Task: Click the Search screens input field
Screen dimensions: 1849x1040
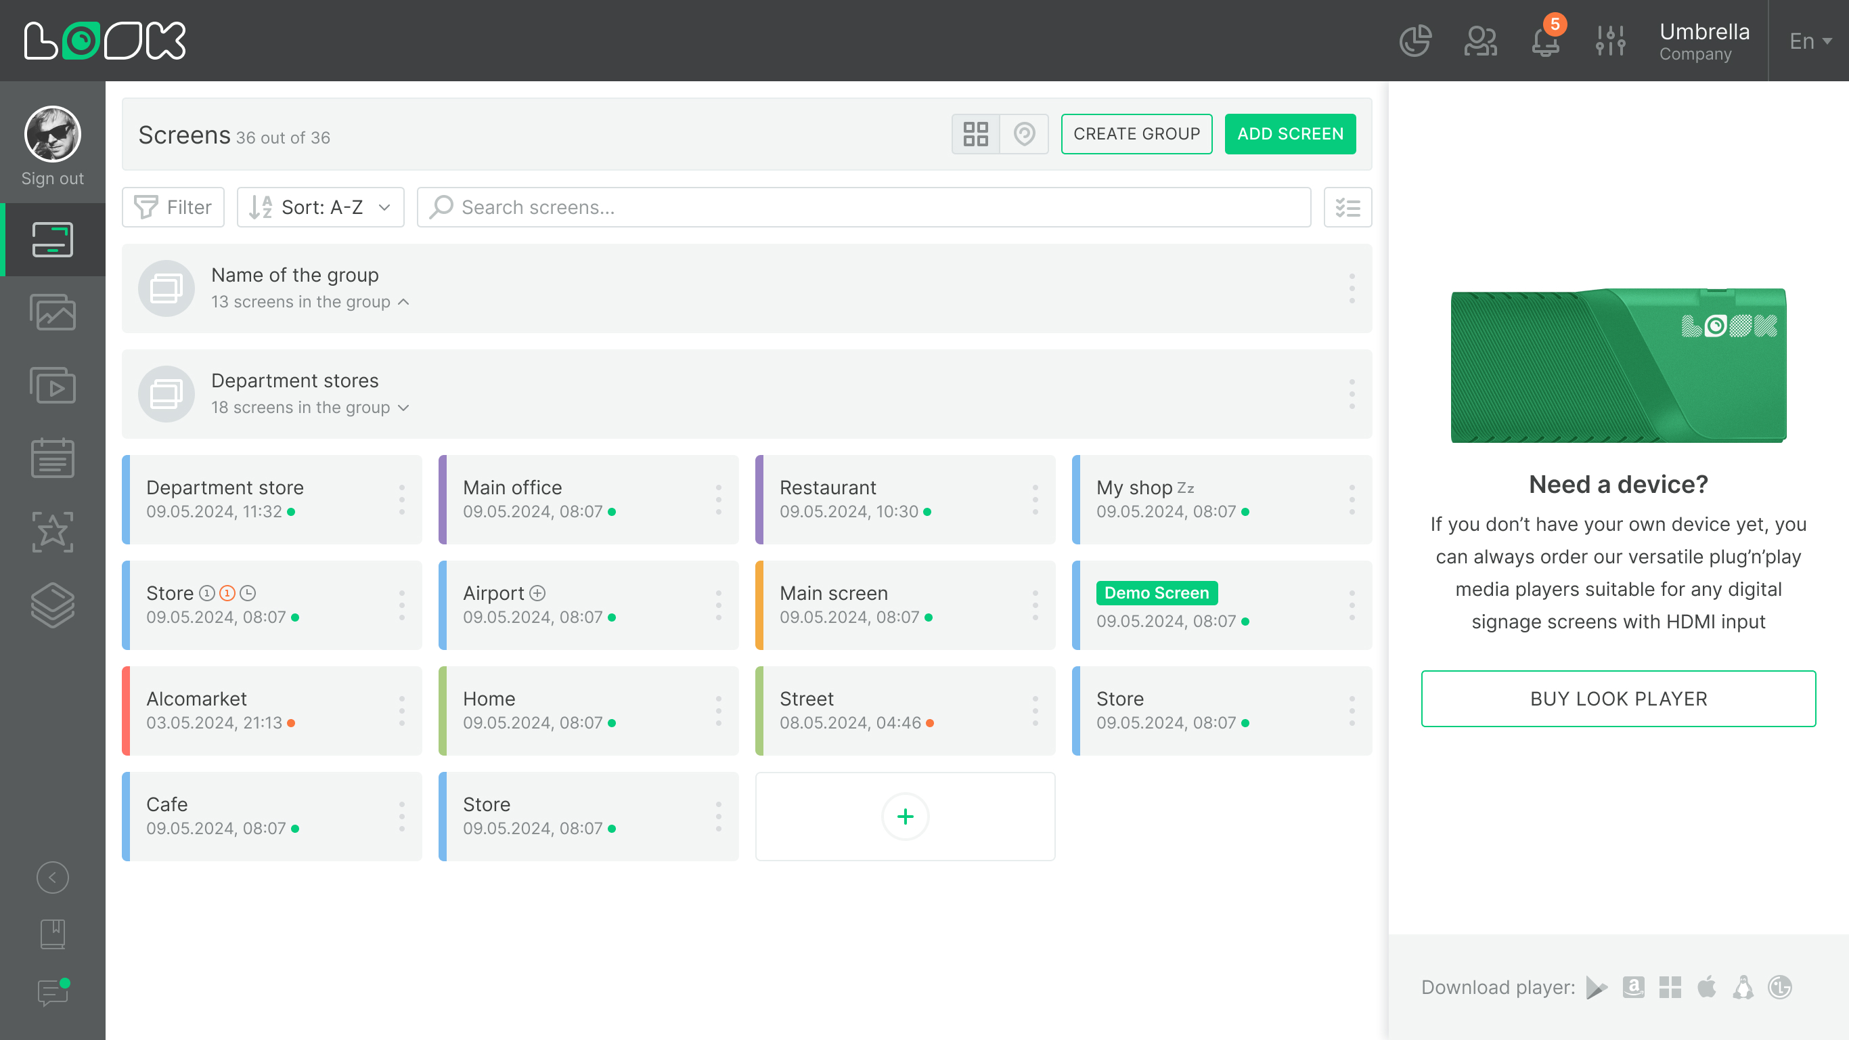Action: [864, 208]
